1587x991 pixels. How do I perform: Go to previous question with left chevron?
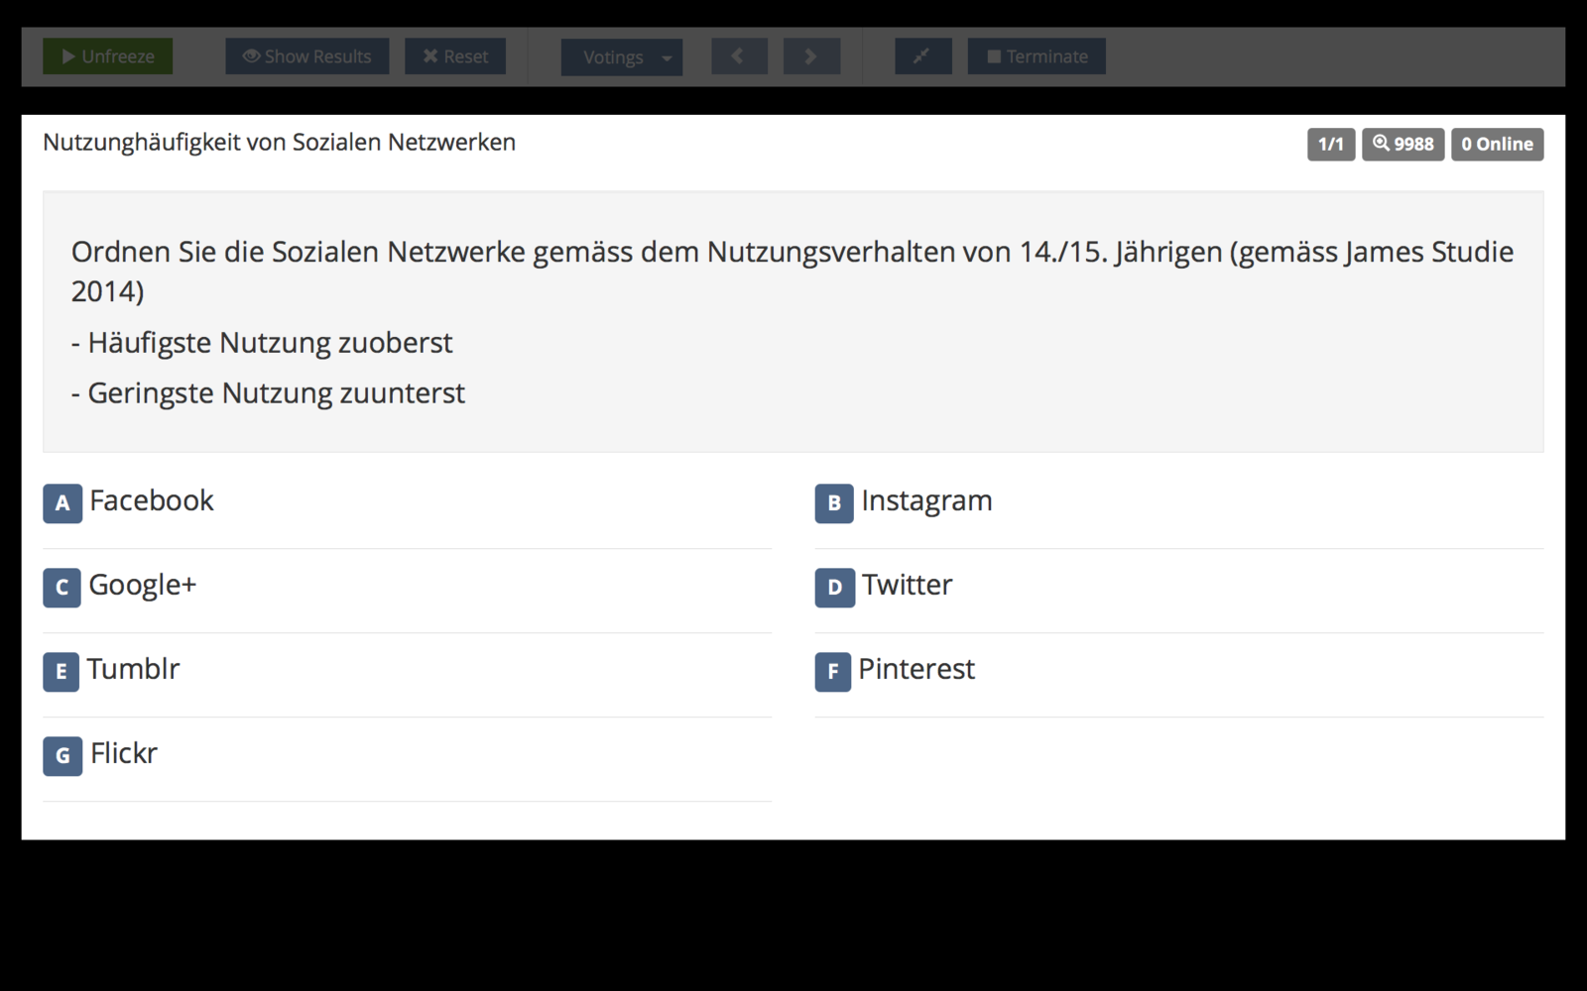tap(738, 56)
